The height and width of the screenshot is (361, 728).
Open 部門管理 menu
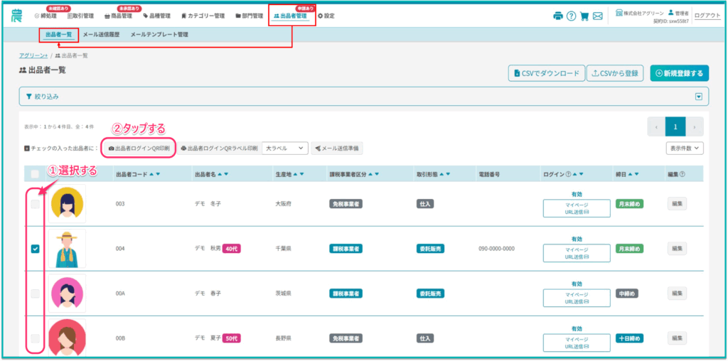250,16
